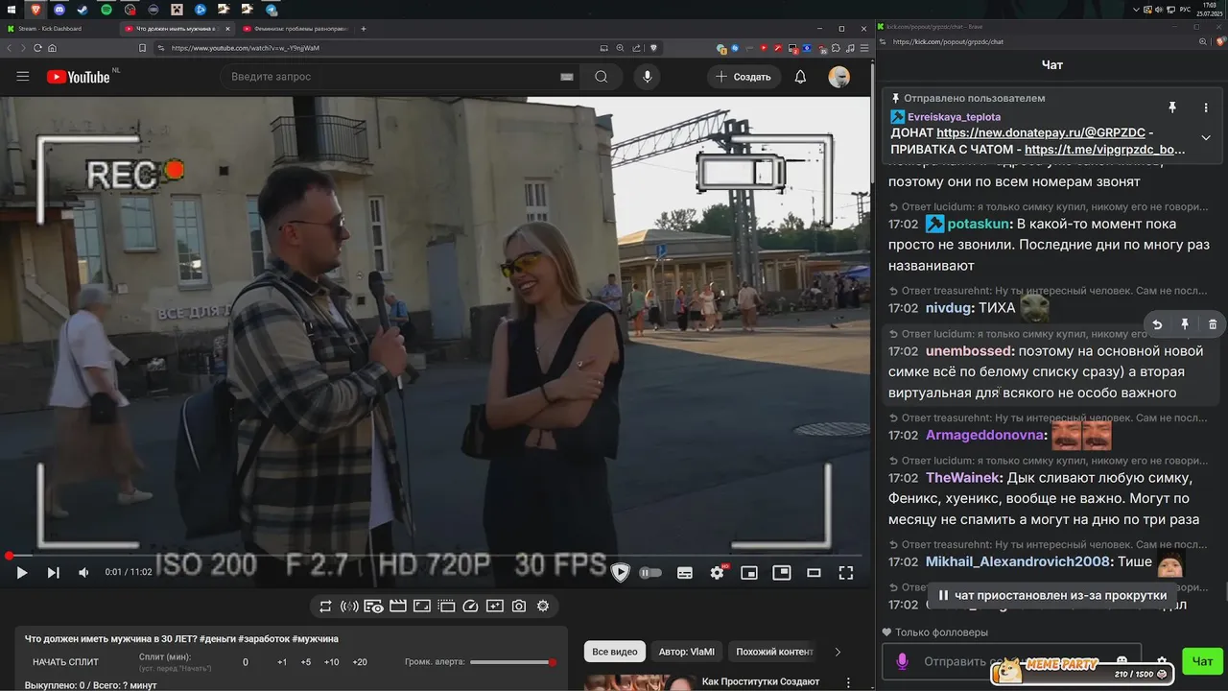The image size is (1228, 691).
Task: Toggle subtitles in the video player
Action: (685, 573)
